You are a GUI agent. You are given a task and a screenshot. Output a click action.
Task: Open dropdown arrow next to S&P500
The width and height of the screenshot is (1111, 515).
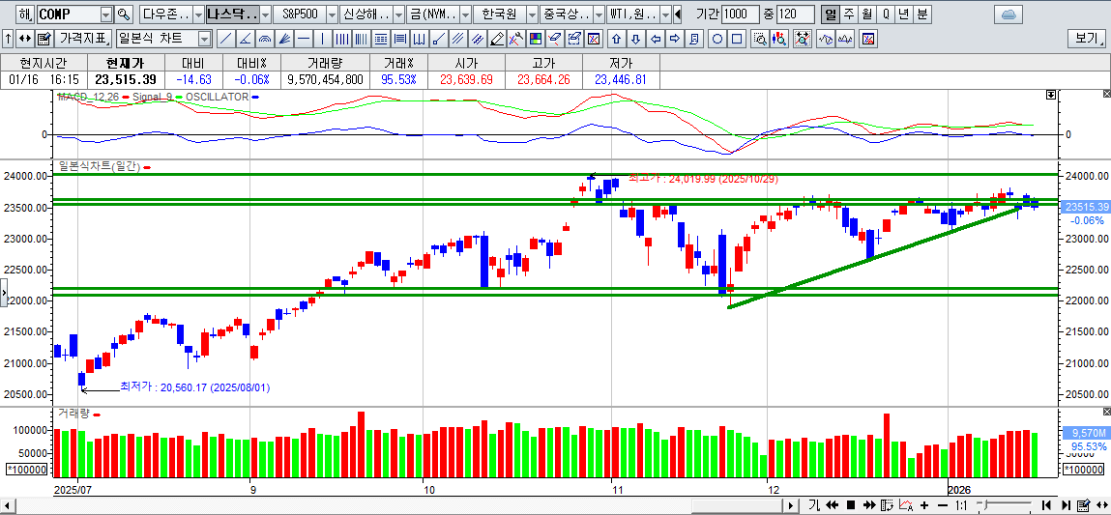point(332,14)
